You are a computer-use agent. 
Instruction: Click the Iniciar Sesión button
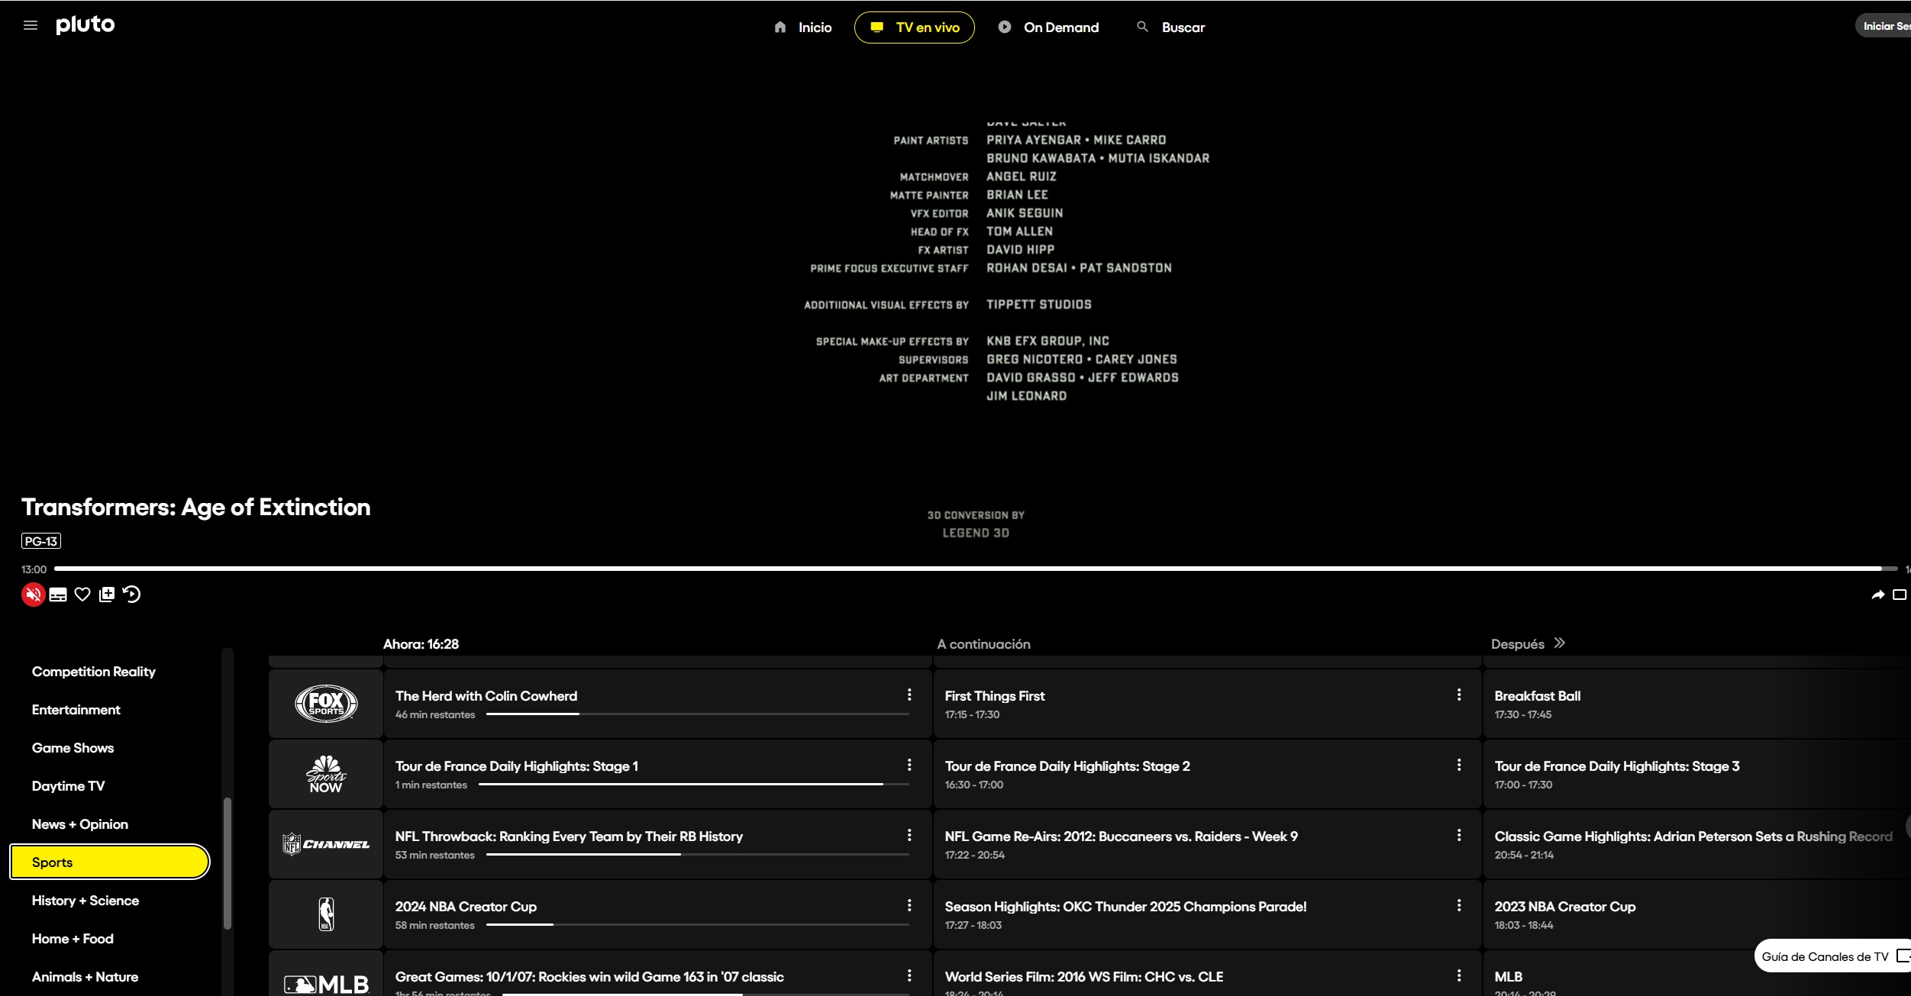1884,26
